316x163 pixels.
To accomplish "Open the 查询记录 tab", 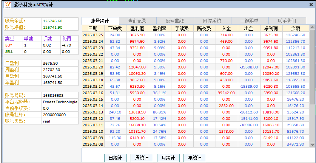I will point(137,21).
